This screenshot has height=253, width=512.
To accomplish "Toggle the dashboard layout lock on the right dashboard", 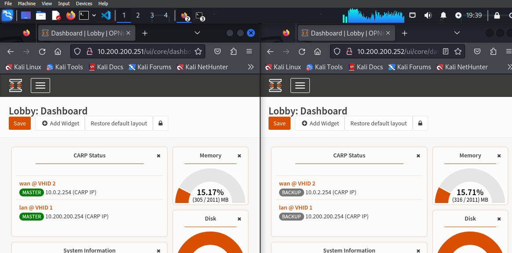I will point(420,123).
